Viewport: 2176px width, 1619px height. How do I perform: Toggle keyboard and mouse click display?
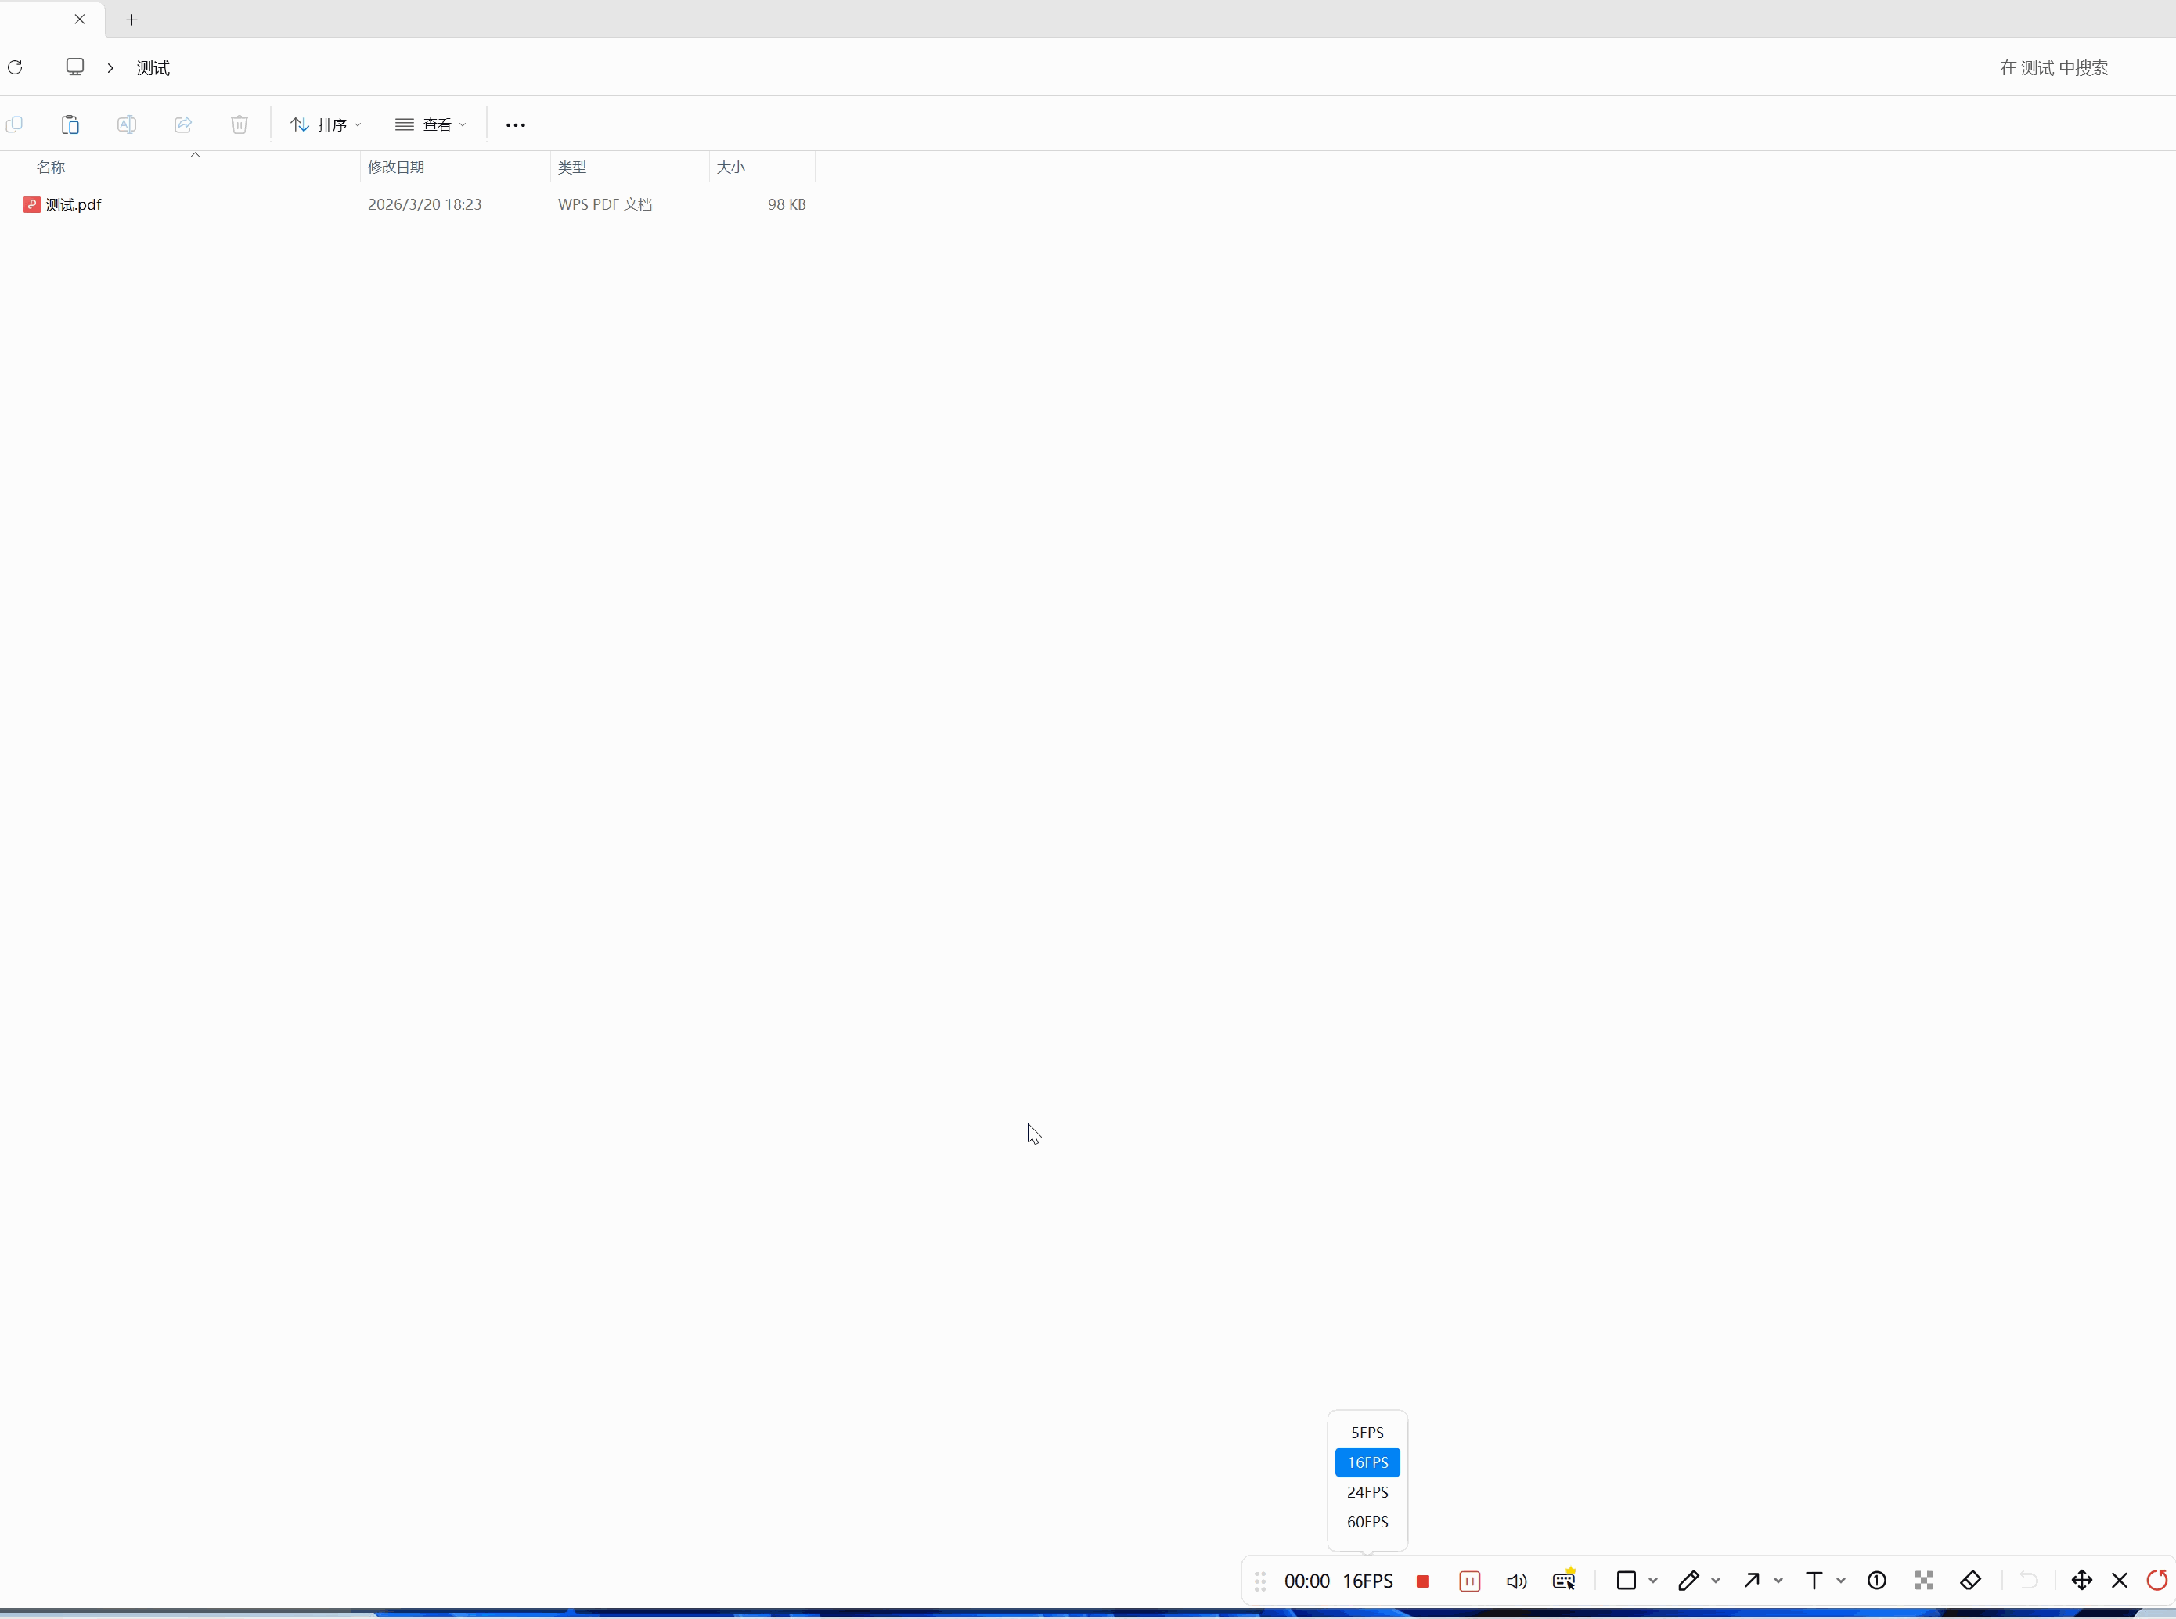tap(1564, 1580)
